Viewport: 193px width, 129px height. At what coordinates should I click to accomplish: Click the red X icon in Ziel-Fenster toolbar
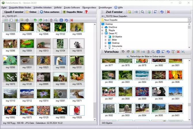169,12
